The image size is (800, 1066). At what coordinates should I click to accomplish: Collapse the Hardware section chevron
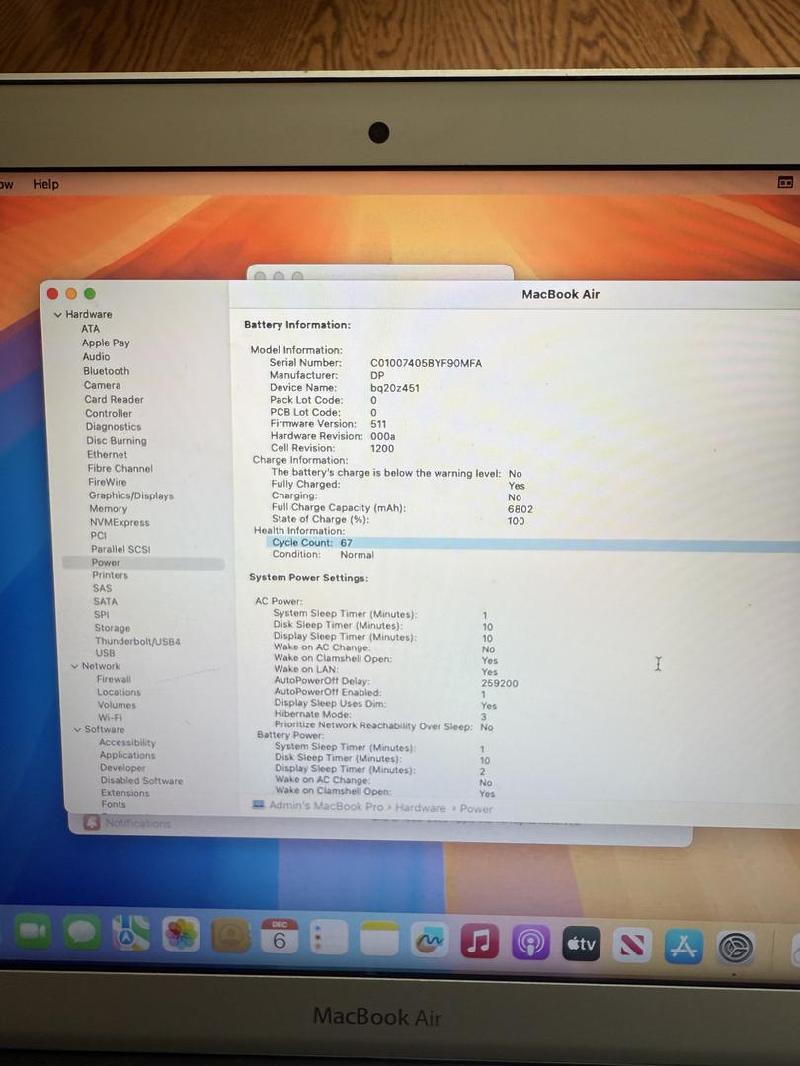[58, 315]
